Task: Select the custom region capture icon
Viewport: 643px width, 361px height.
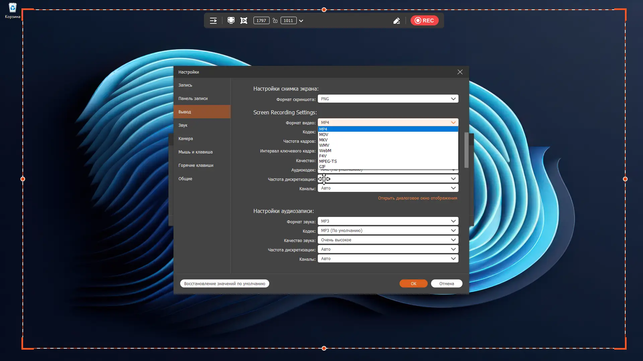Action: point(244,21)
